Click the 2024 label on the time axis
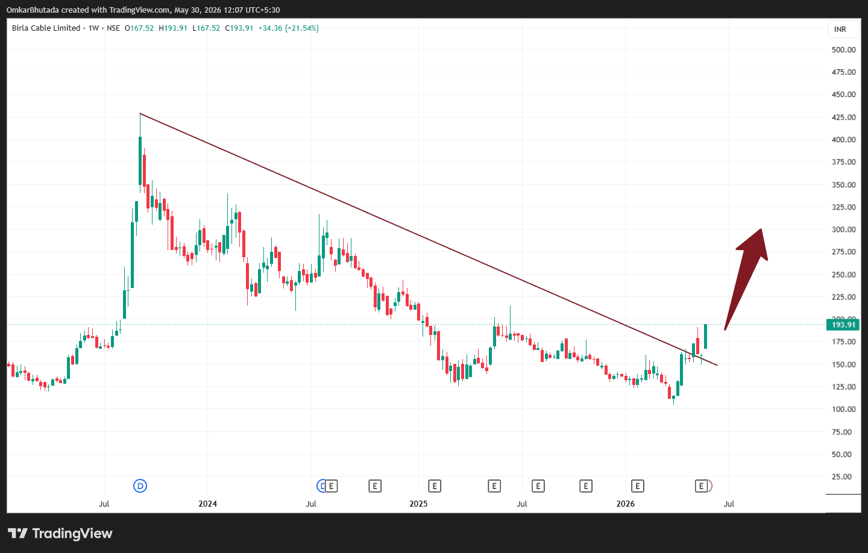This screenshot has height=553, width=868. pyautogui.click(x=207, y=504)
